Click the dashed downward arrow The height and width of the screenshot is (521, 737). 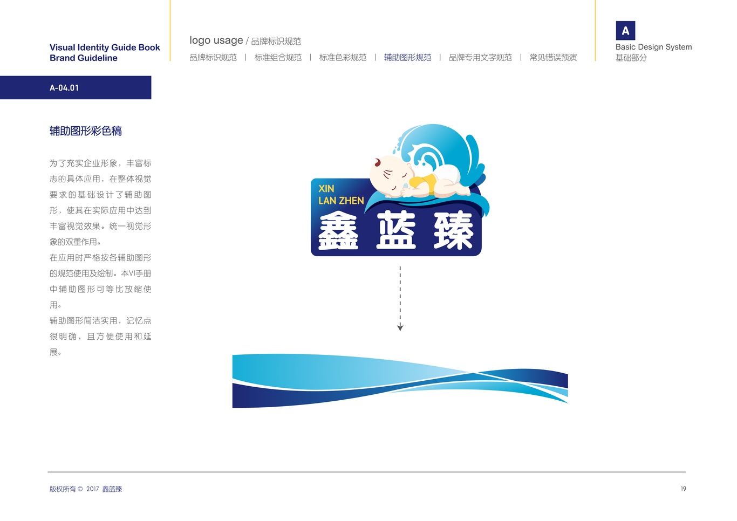point(400,298)
